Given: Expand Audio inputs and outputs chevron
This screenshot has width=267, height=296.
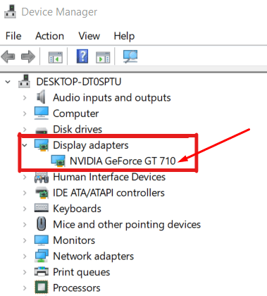Looking at the screenshot, I should 25,98.
